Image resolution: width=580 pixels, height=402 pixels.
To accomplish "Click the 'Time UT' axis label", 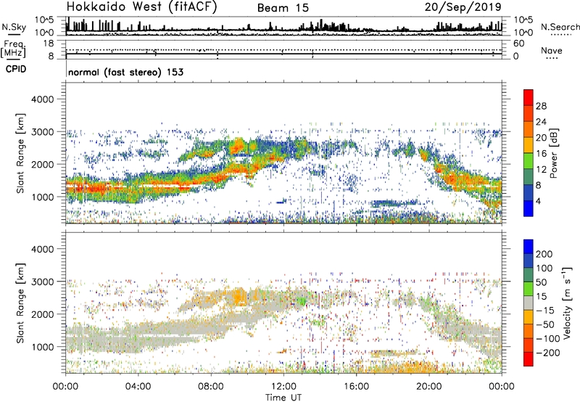I will click(283, 398).
